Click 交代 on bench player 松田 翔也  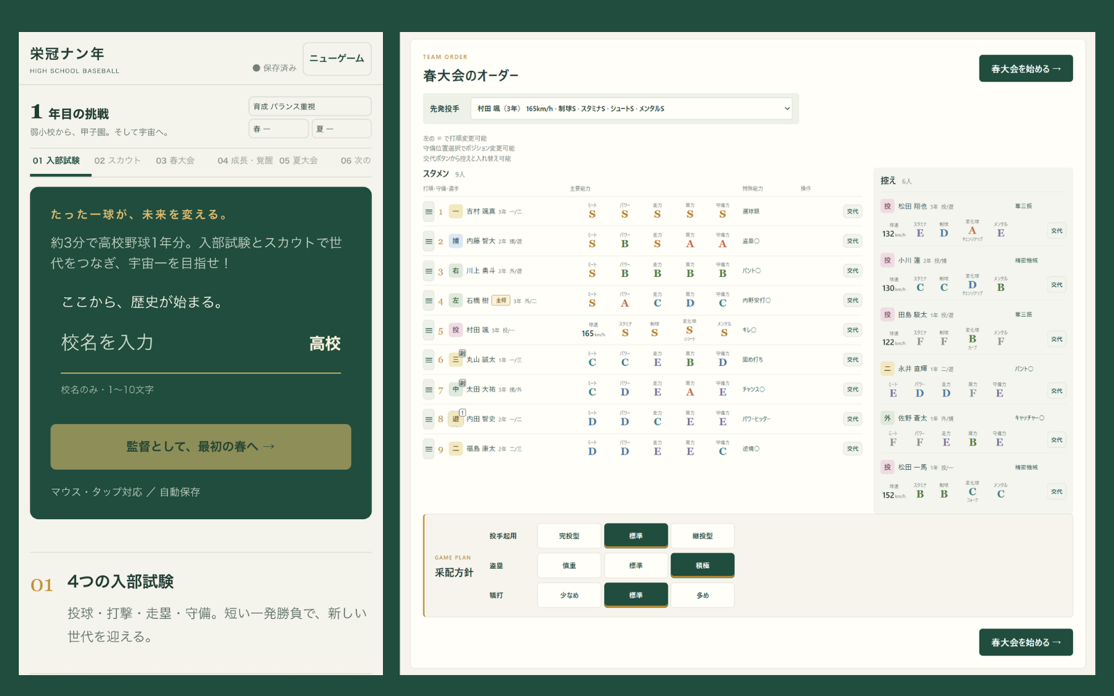tap(1057, 231)
